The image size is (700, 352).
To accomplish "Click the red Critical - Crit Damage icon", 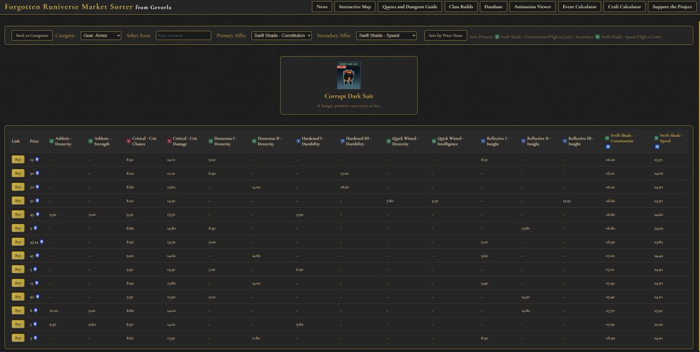I will 169,141.
